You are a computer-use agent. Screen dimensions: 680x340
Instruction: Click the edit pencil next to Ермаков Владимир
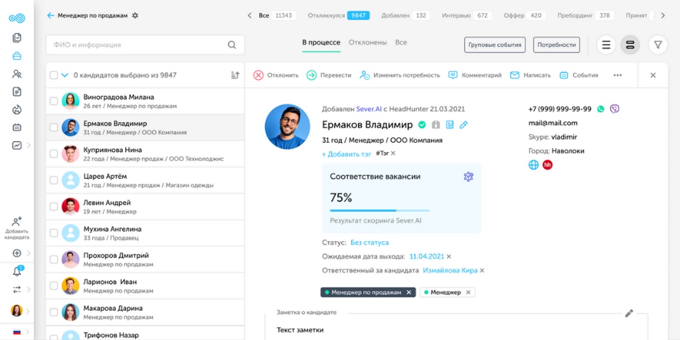point(464,125)
